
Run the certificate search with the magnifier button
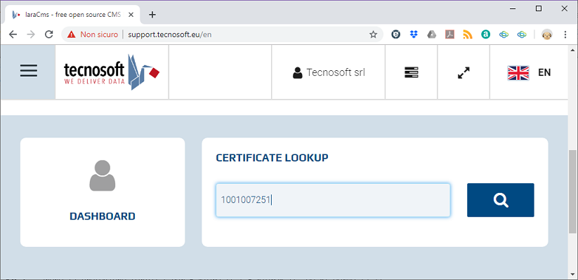(x=500, y=200)
